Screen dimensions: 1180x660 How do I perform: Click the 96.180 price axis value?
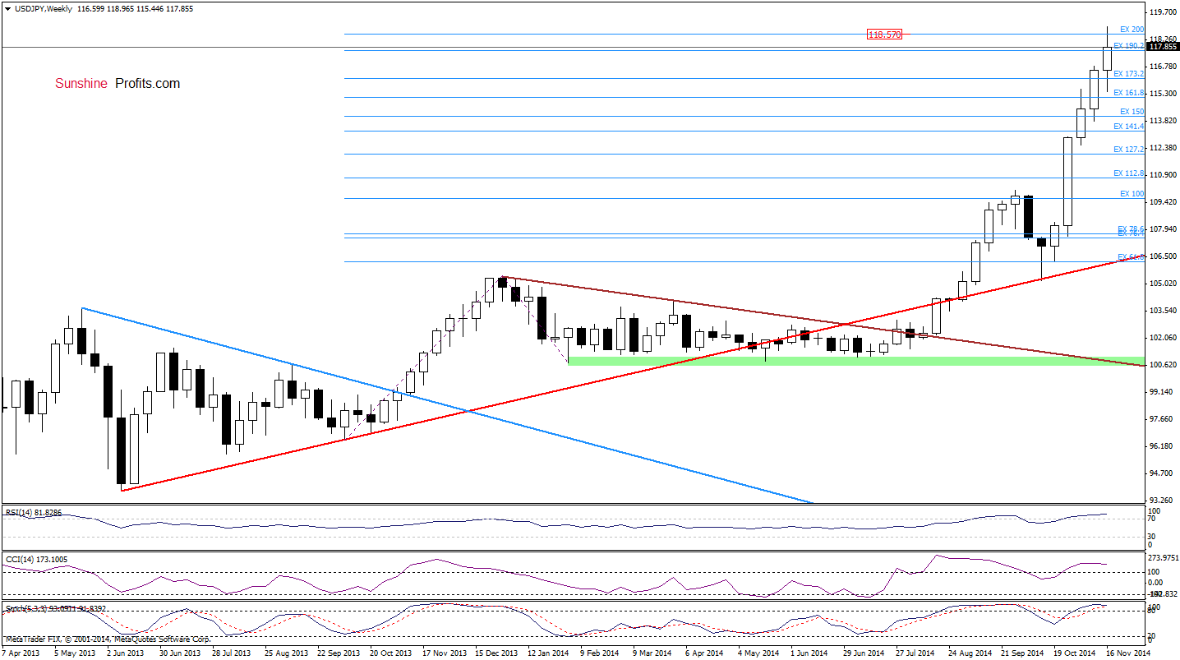click(x=1162, y=446)
